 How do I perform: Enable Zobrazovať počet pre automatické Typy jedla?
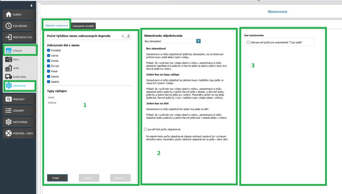point(248,42)
